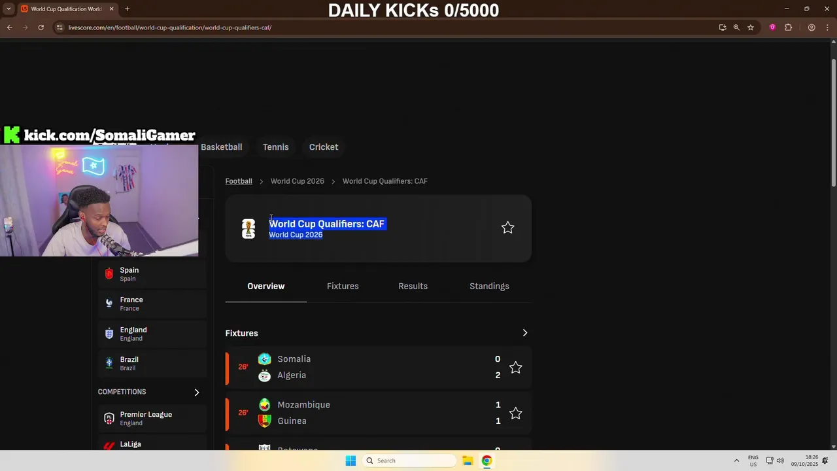
Task: Click the Football breadcrumb link
Action: click(239, 181)
